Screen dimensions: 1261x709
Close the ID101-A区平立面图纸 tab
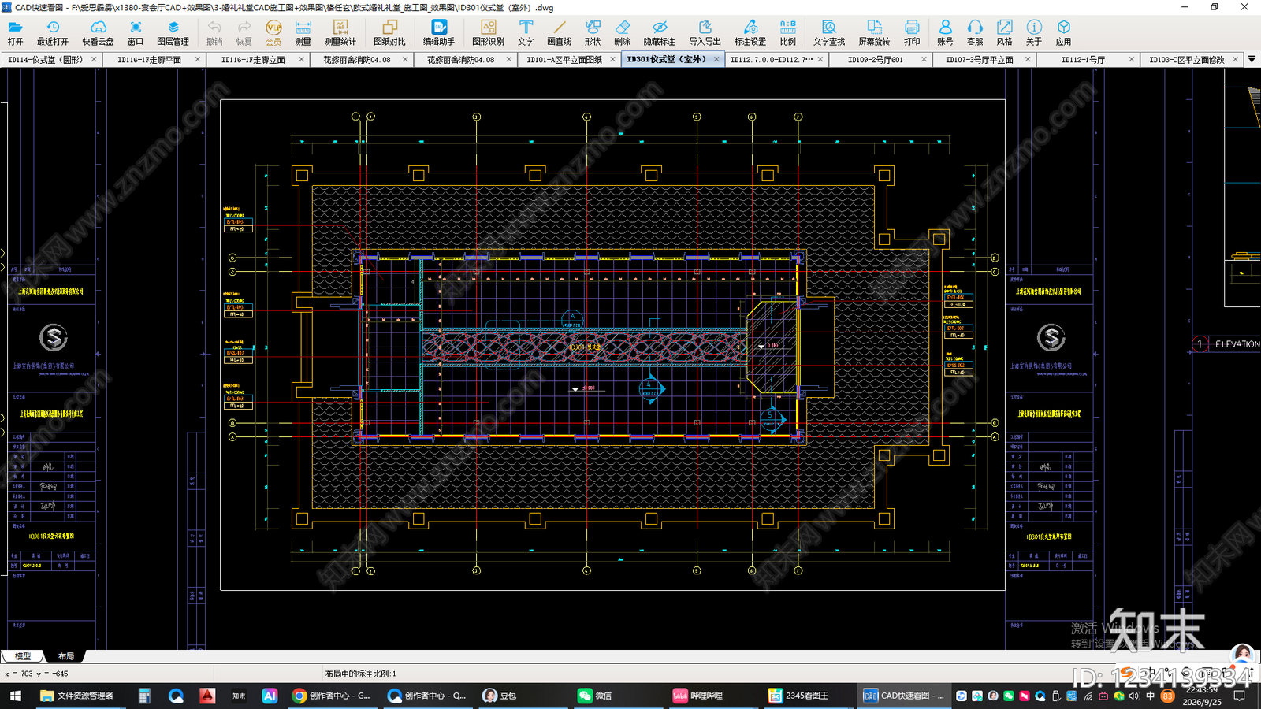(x=612, y=59)
